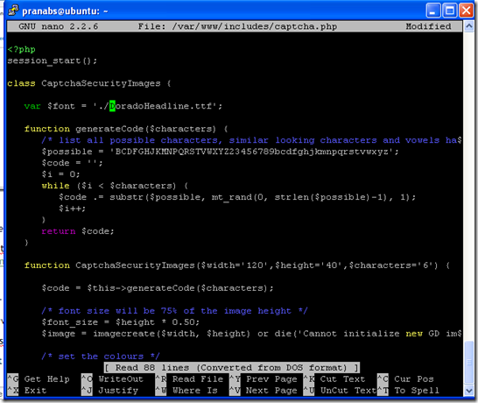Click the ^G Get Help shortcut
The width and height of the screenshot is (478, 403).
pyautogui.click(x=39, y=378)
